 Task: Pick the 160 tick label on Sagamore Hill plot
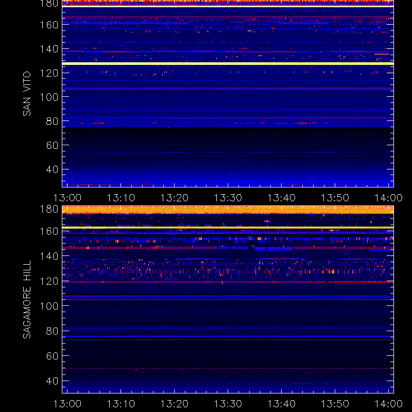click(x=49, y=231)
